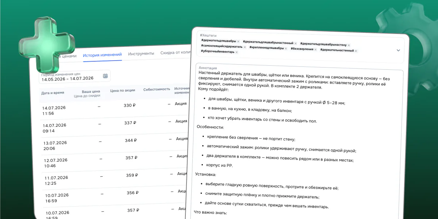438x219 pixels.
Task: Click the в ванную, на кухню bullet
Action: pyautogui.click(x=250, y=110)
